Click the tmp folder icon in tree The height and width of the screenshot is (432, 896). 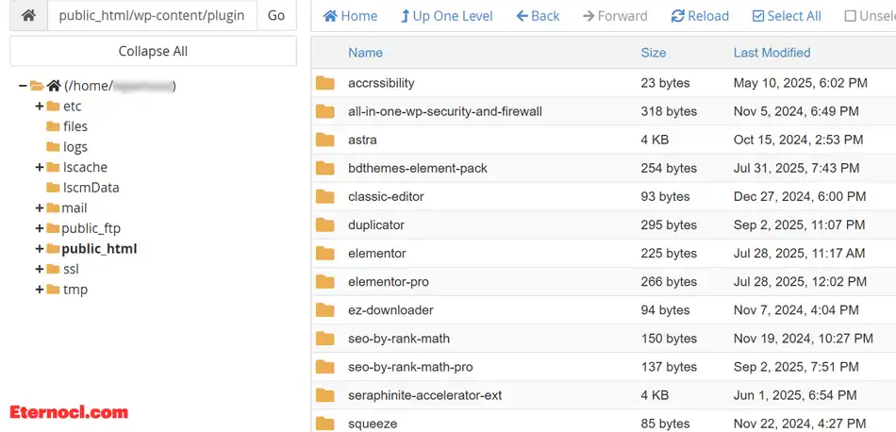(x=53, y=290)
